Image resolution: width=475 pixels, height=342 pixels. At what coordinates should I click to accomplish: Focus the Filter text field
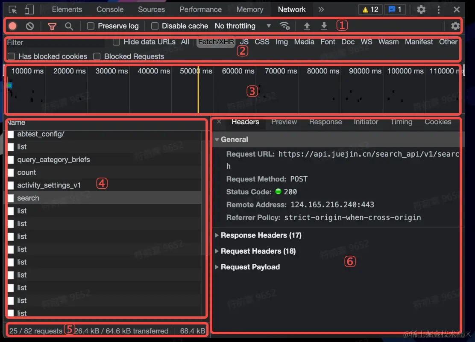(56, 42)
